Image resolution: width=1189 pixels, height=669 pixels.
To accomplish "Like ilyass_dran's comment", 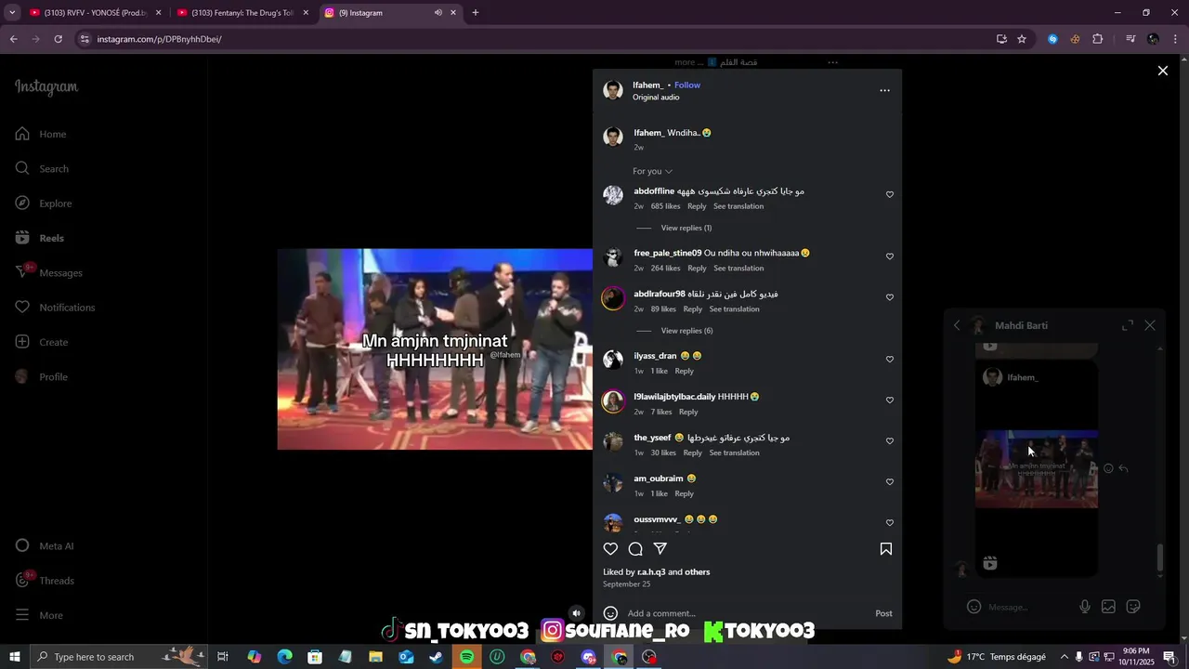I will (x=890, y=360).
